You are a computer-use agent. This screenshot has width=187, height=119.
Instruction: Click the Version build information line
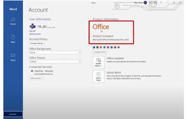[123, 78]
